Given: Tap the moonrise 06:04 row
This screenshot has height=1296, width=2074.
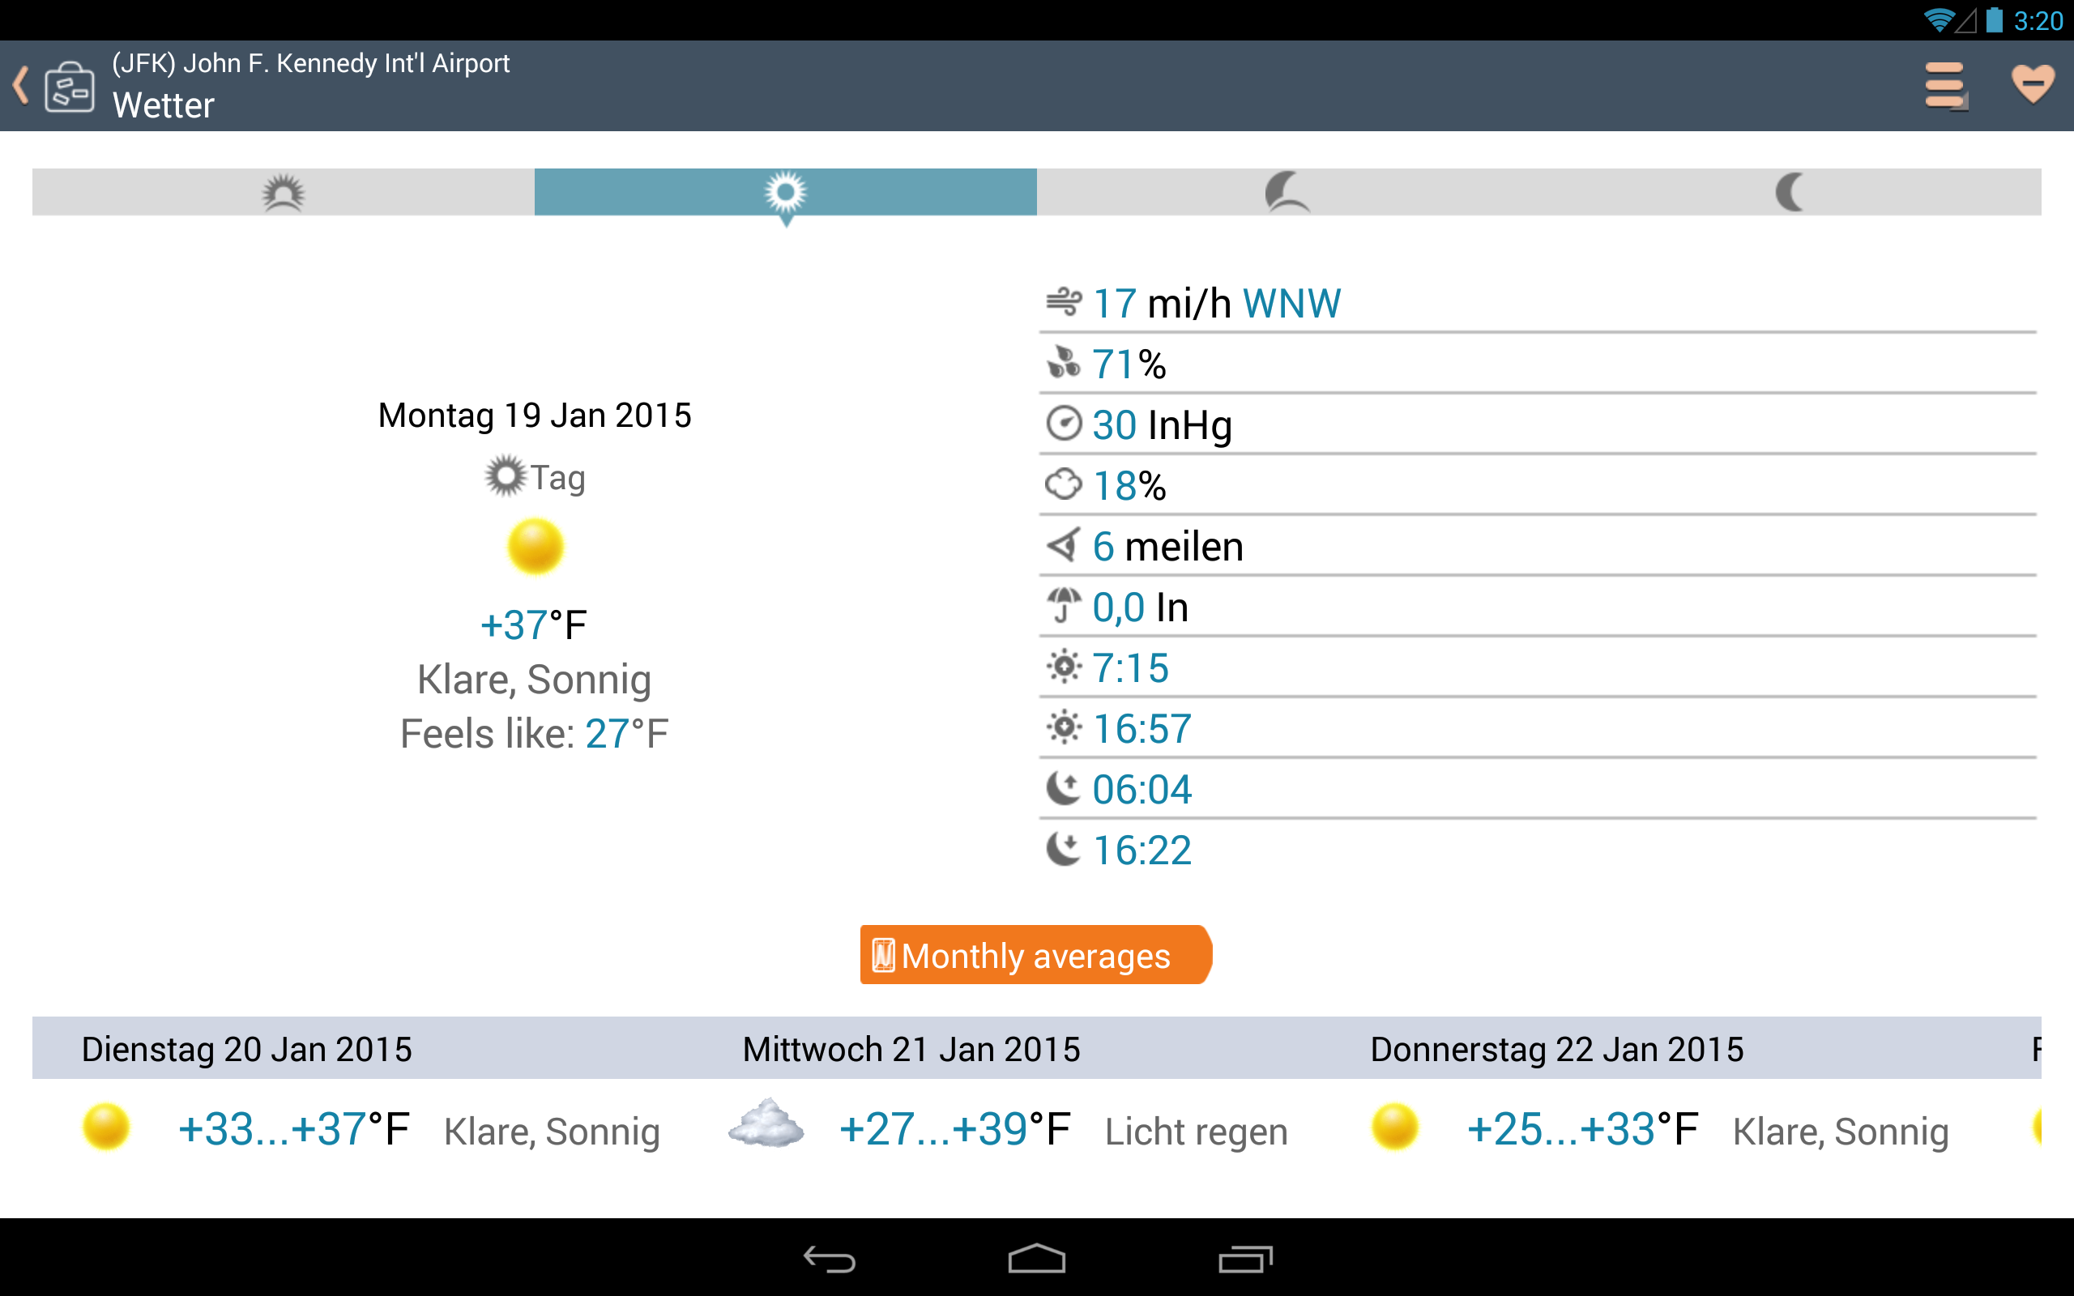Looking at the screenshot, I should pos(1142,789).
